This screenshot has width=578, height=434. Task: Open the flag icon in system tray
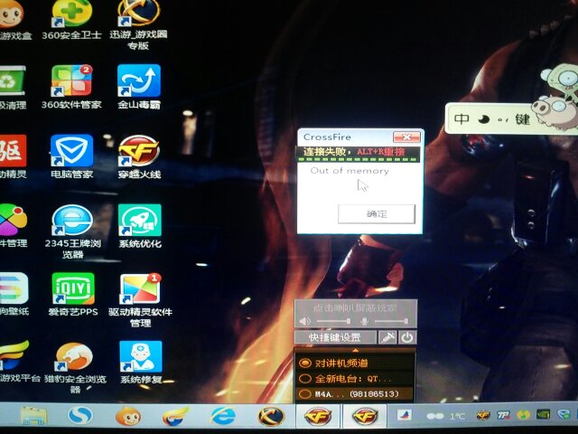pos(405,415)
